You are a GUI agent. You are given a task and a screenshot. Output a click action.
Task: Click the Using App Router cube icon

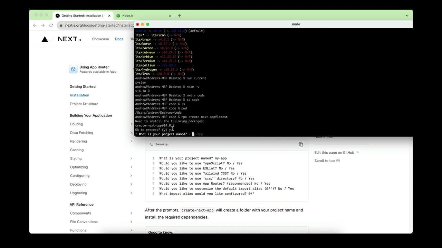pos(73,69)
